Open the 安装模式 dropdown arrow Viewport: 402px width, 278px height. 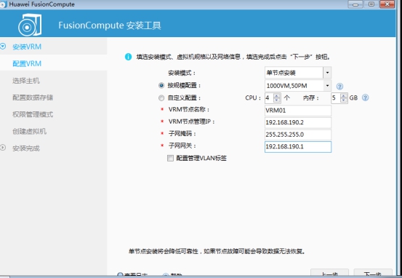pyautogui.click(x=327, y=73)
